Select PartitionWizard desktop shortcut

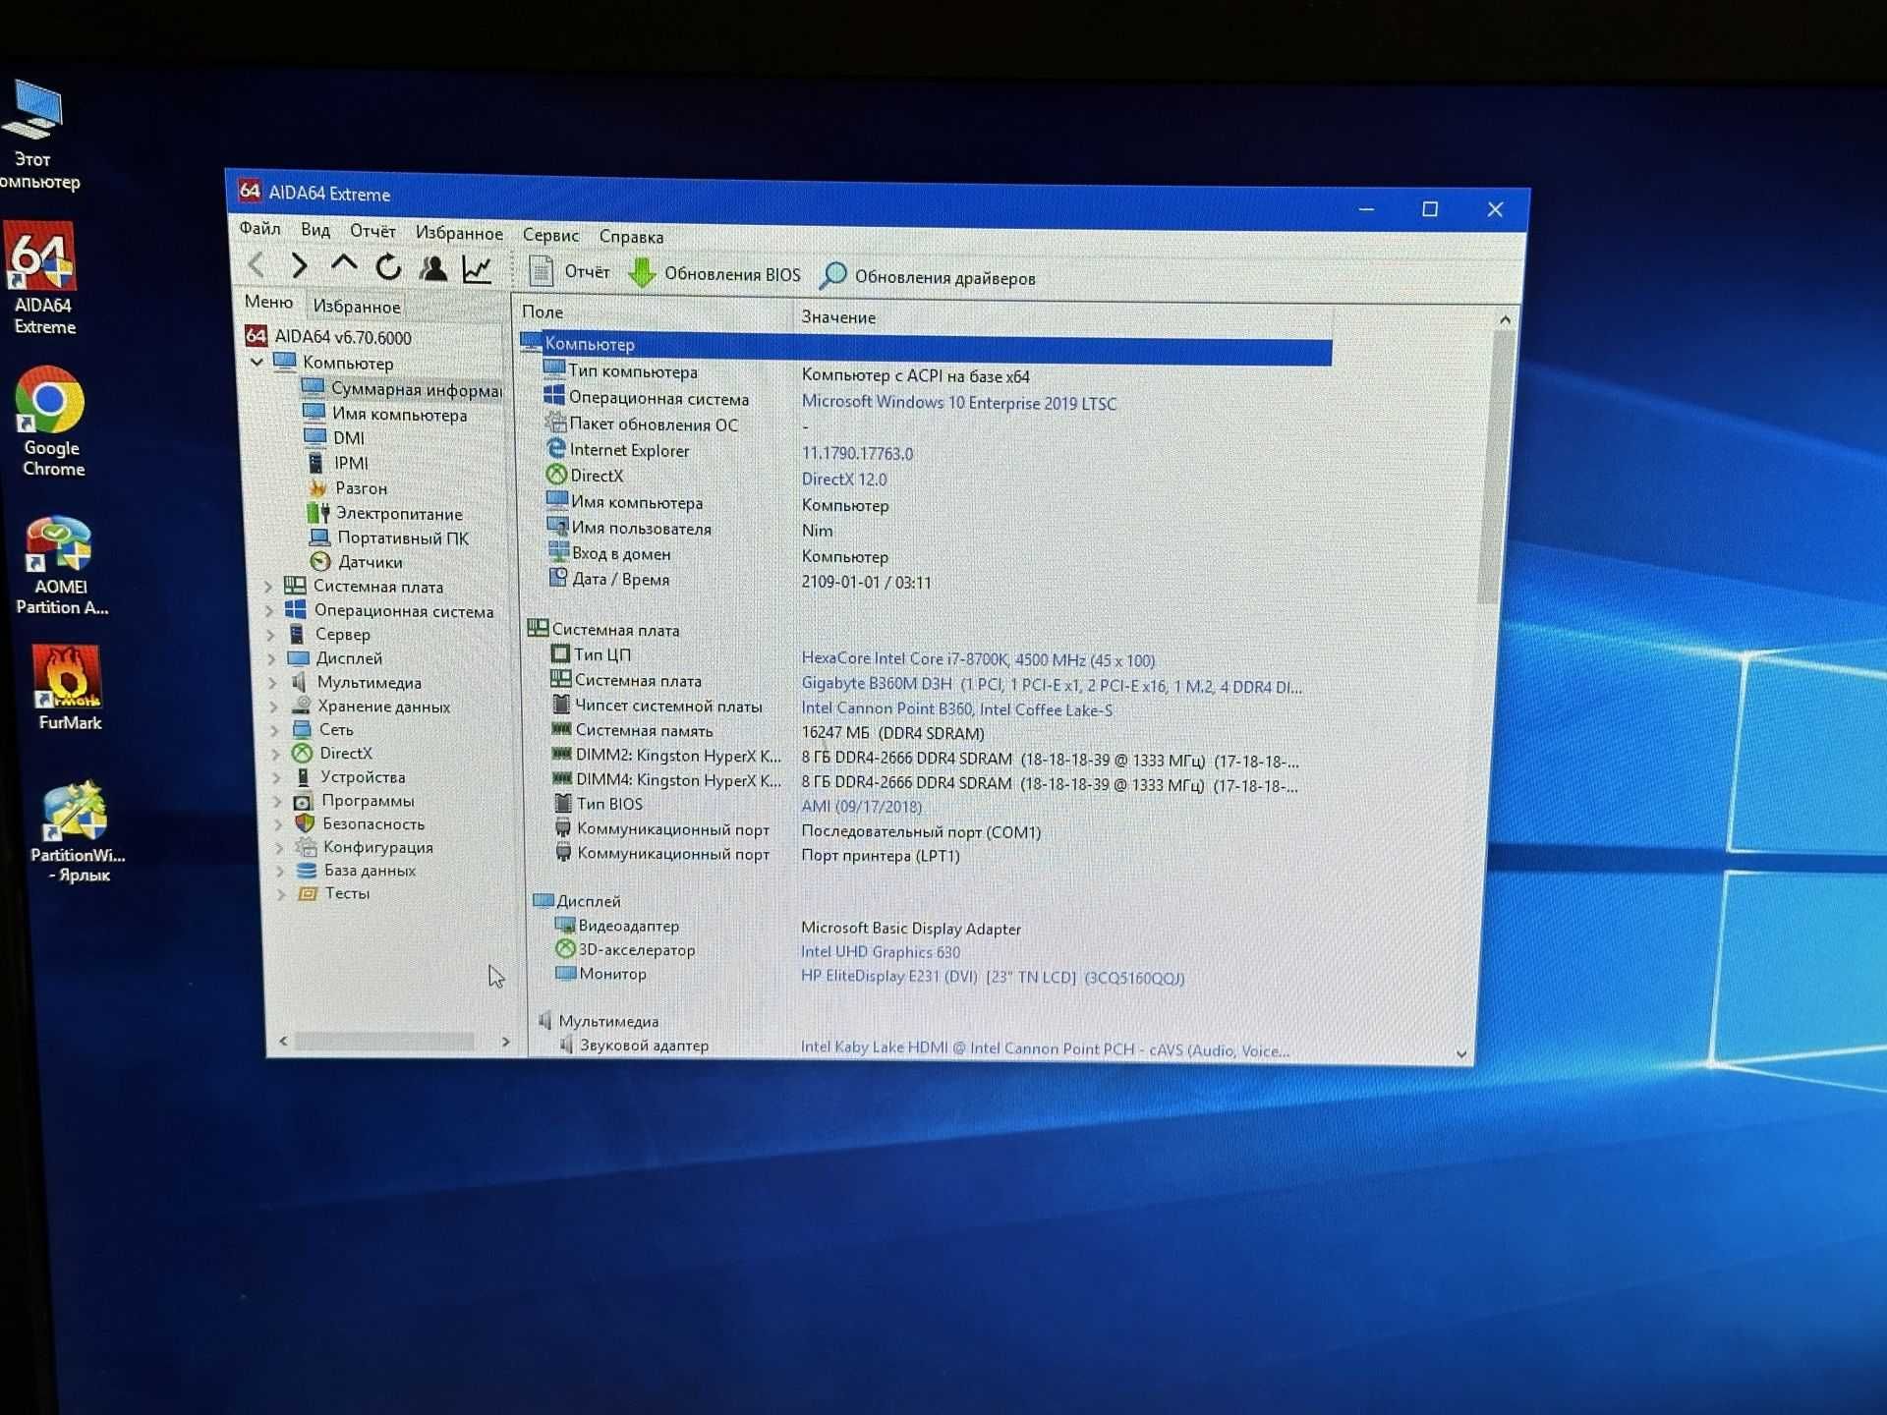[77, 831]
